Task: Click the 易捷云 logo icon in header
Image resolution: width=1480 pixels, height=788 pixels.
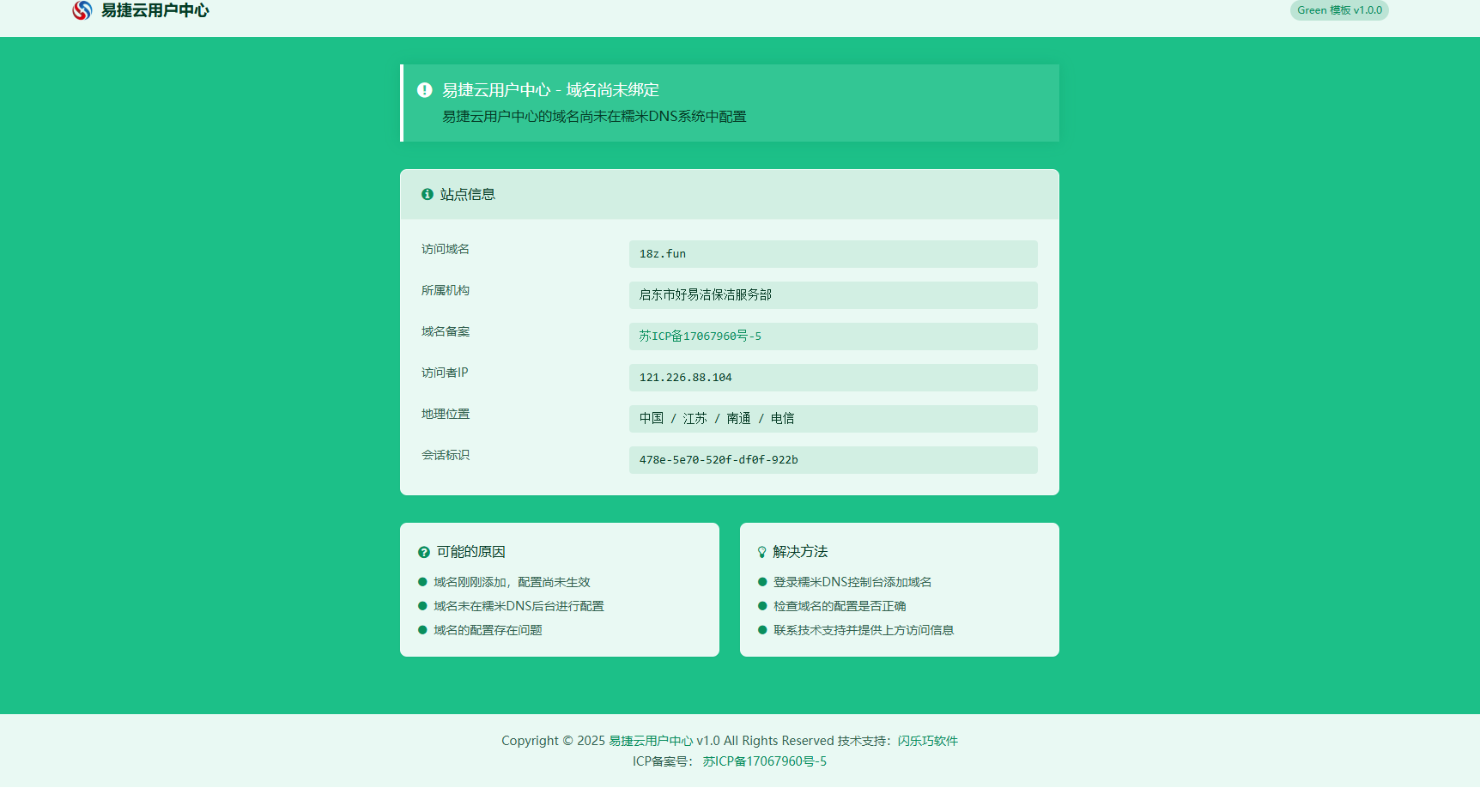Action: click(82, 10)
